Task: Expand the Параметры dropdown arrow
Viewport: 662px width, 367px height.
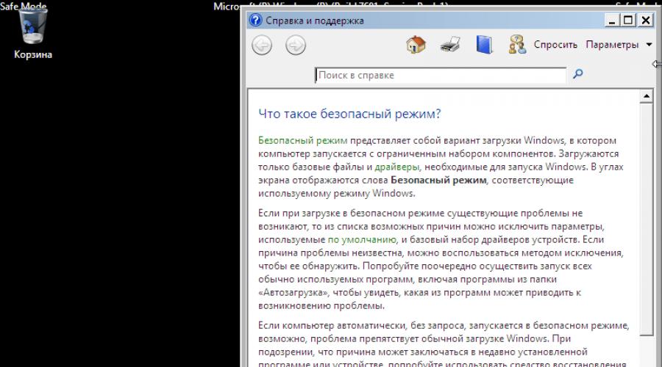Action: 649,45
